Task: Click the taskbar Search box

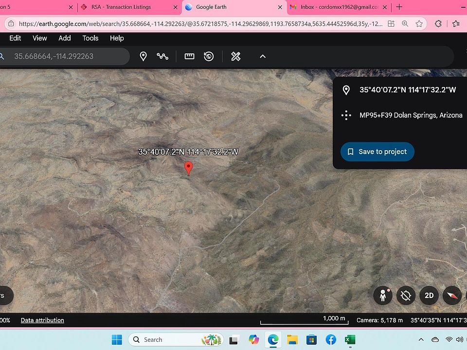Action: click(176, 340)
